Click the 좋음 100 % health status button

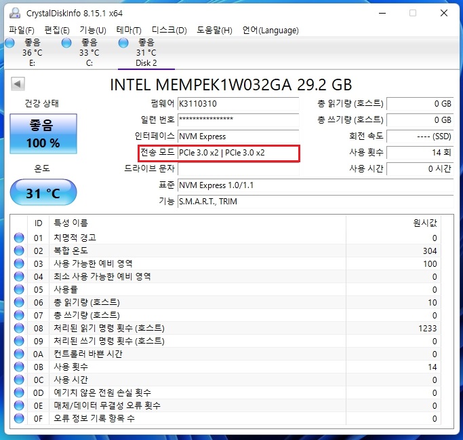click(x=43, y=134)
